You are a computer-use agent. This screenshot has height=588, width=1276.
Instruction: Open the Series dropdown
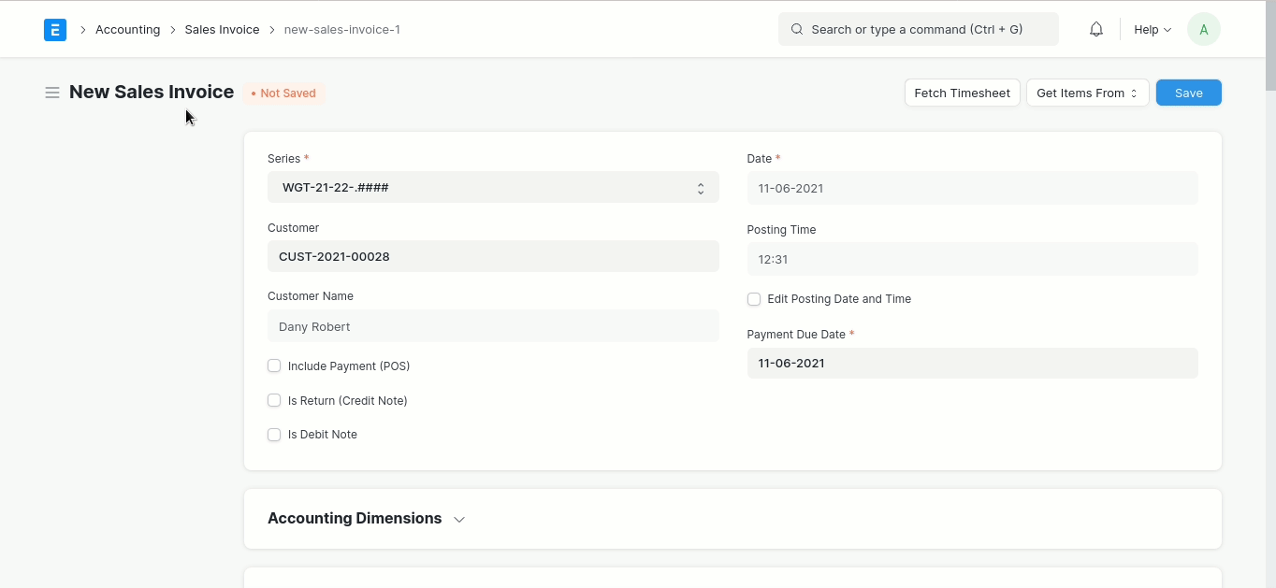(x=493, y=188)
